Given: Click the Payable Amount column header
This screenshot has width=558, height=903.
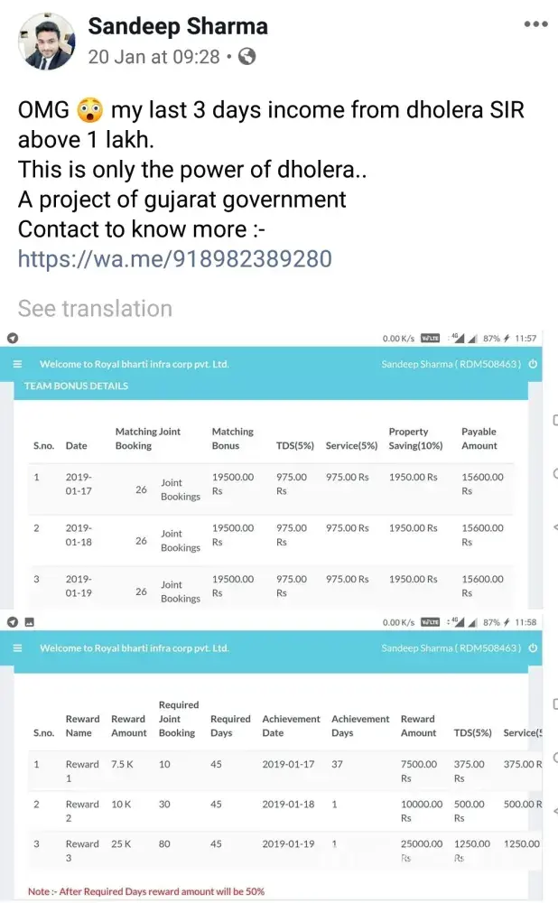Looking at the screenshot, I should (x=479, y=439).
